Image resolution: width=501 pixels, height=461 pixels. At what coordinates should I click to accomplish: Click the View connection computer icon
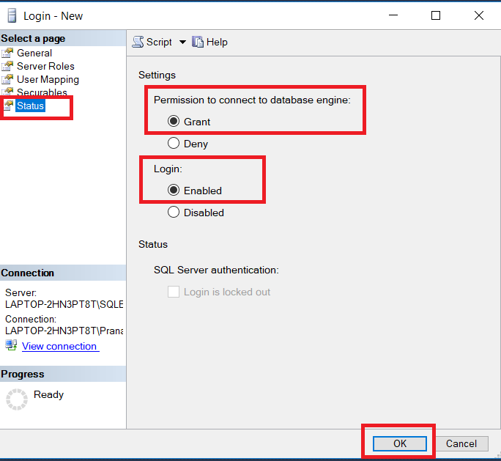pyautogui.click(x=11, y=346)
